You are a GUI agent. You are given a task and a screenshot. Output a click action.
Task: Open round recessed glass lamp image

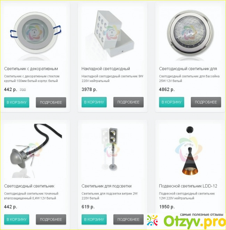pos(35,33)
